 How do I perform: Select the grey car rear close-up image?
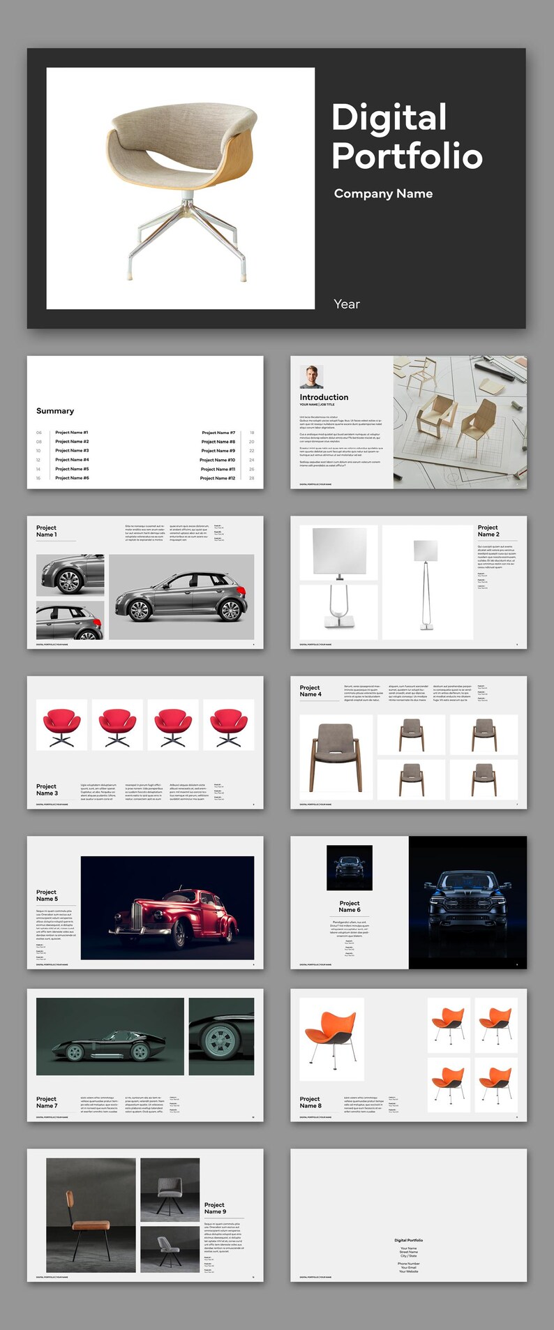pyautogui.click(x=70, y=620)
